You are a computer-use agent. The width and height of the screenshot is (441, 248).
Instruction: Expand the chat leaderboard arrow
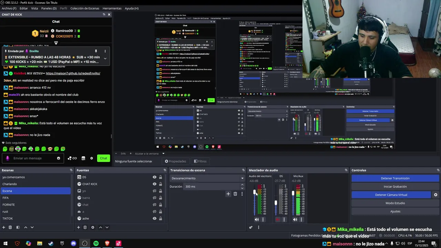pos(56,43)
